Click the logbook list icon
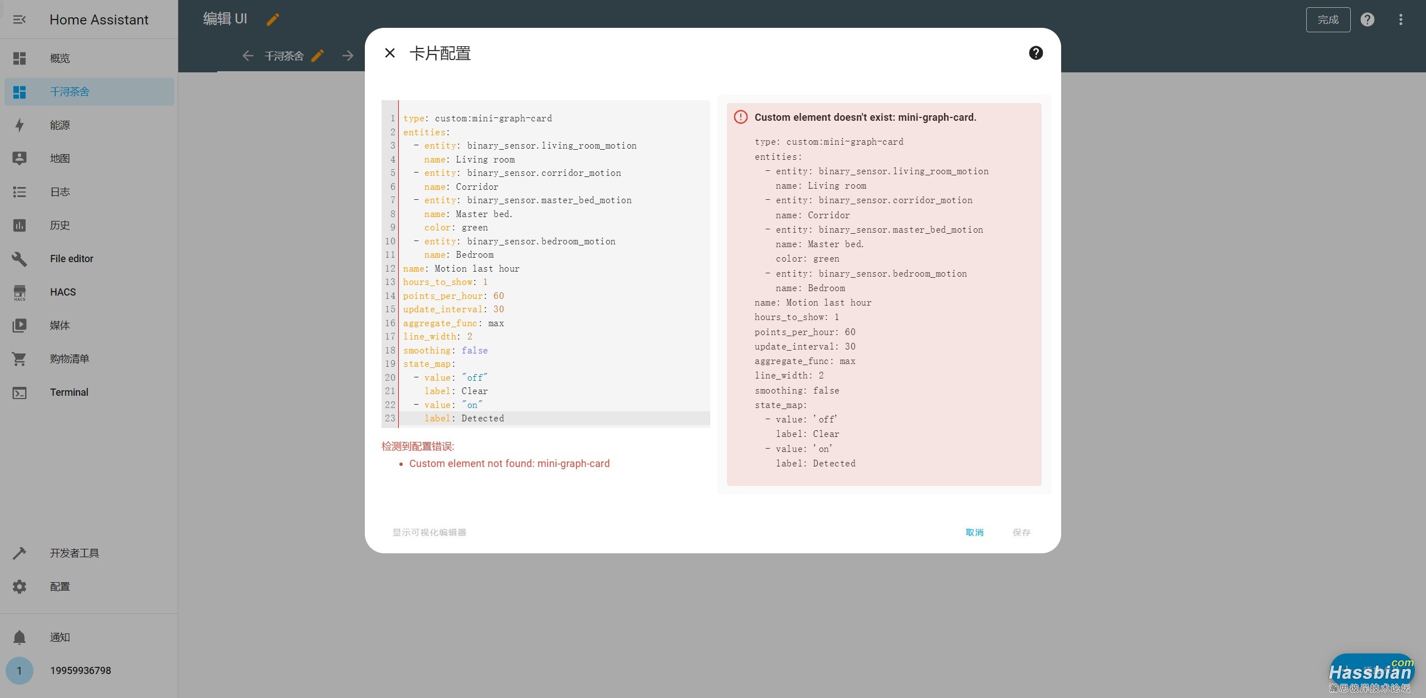The height and width of the screenshot is (698, 1426). tap(19, 192)
